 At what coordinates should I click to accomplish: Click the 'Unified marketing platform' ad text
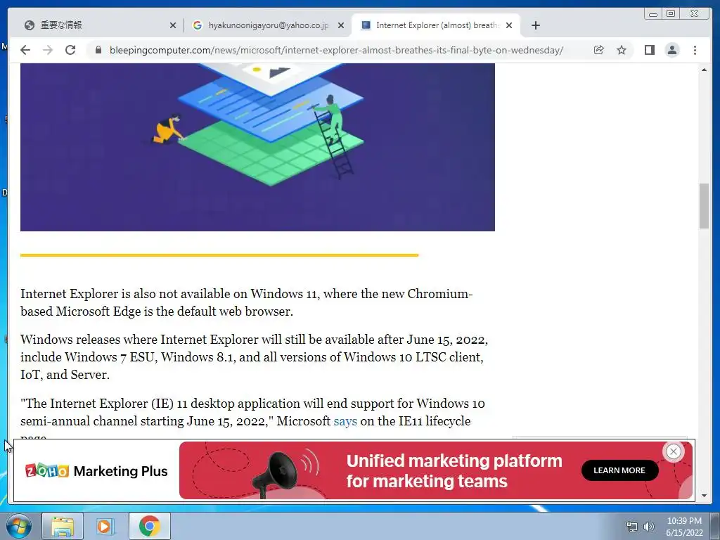(x=454, y=470)
